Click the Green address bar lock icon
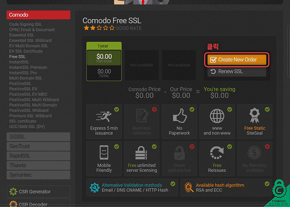The width and height of the screenshot is (290, 207). (x=179, y=153)
